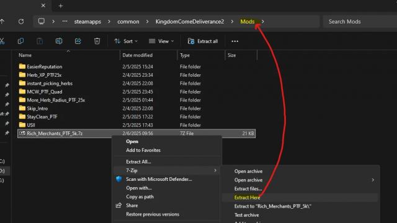Screen dimensions: 397x223
Task: Click Skip_Intro folder icon
Action: click(x=22, y=108)
